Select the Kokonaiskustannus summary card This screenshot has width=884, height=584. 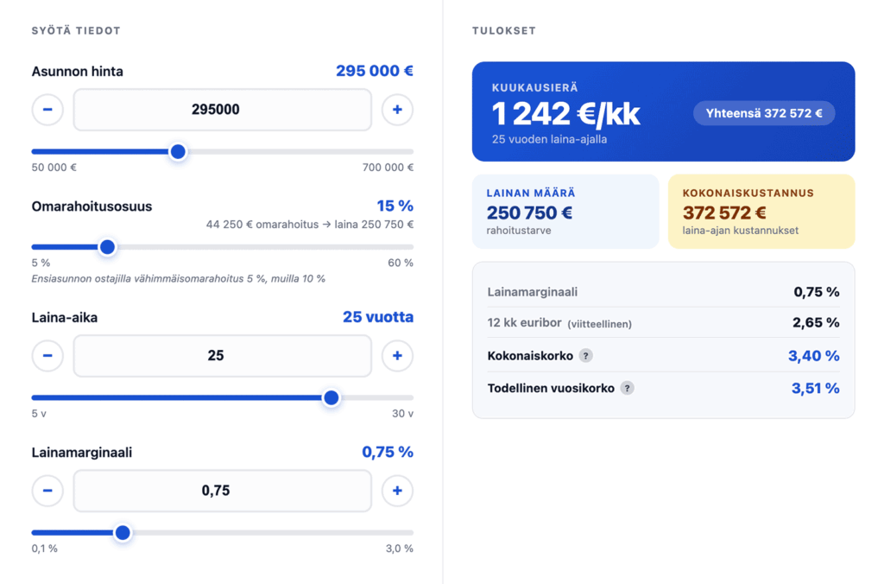[x=761, y=212]
